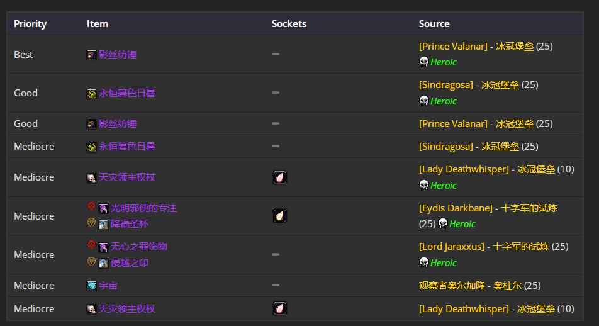Click the Horde faction icon beside 无心之罪饰物

[x=91, y=245]
